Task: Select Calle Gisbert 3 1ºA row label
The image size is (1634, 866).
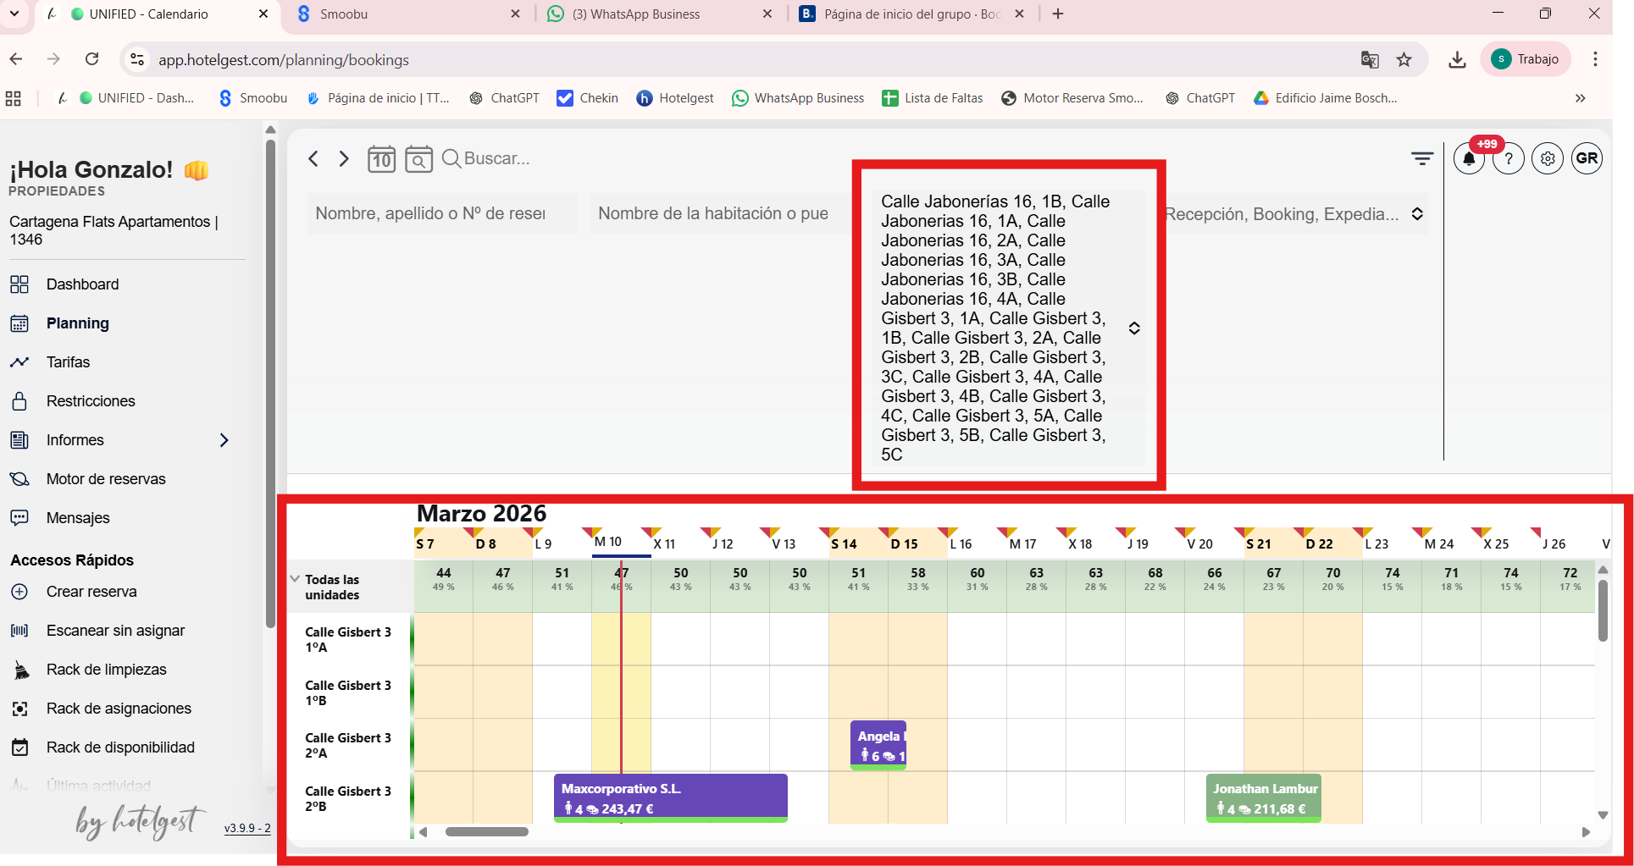Action: (348, 639)
